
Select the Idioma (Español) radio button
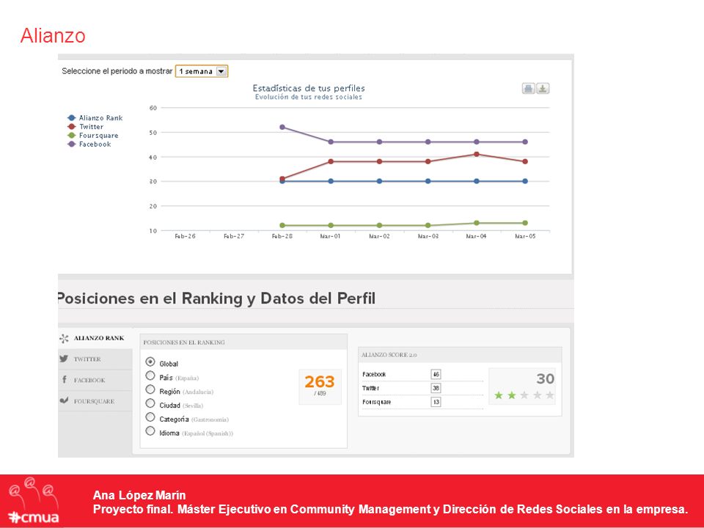[x=150, y=431]
